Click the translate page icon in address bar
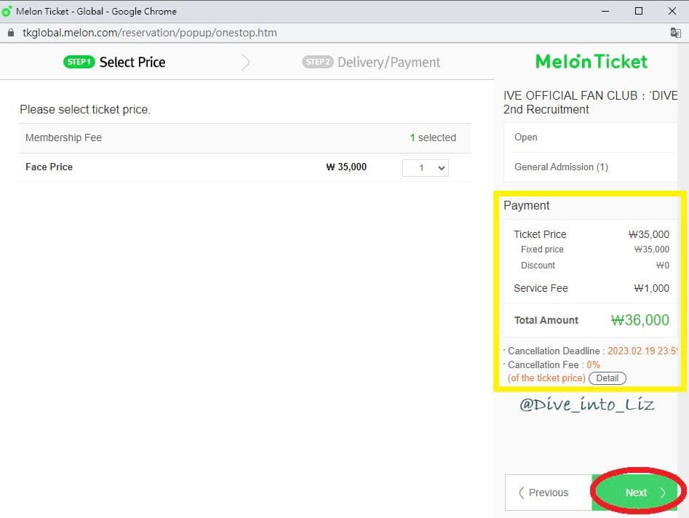 [x=675, y=33]
